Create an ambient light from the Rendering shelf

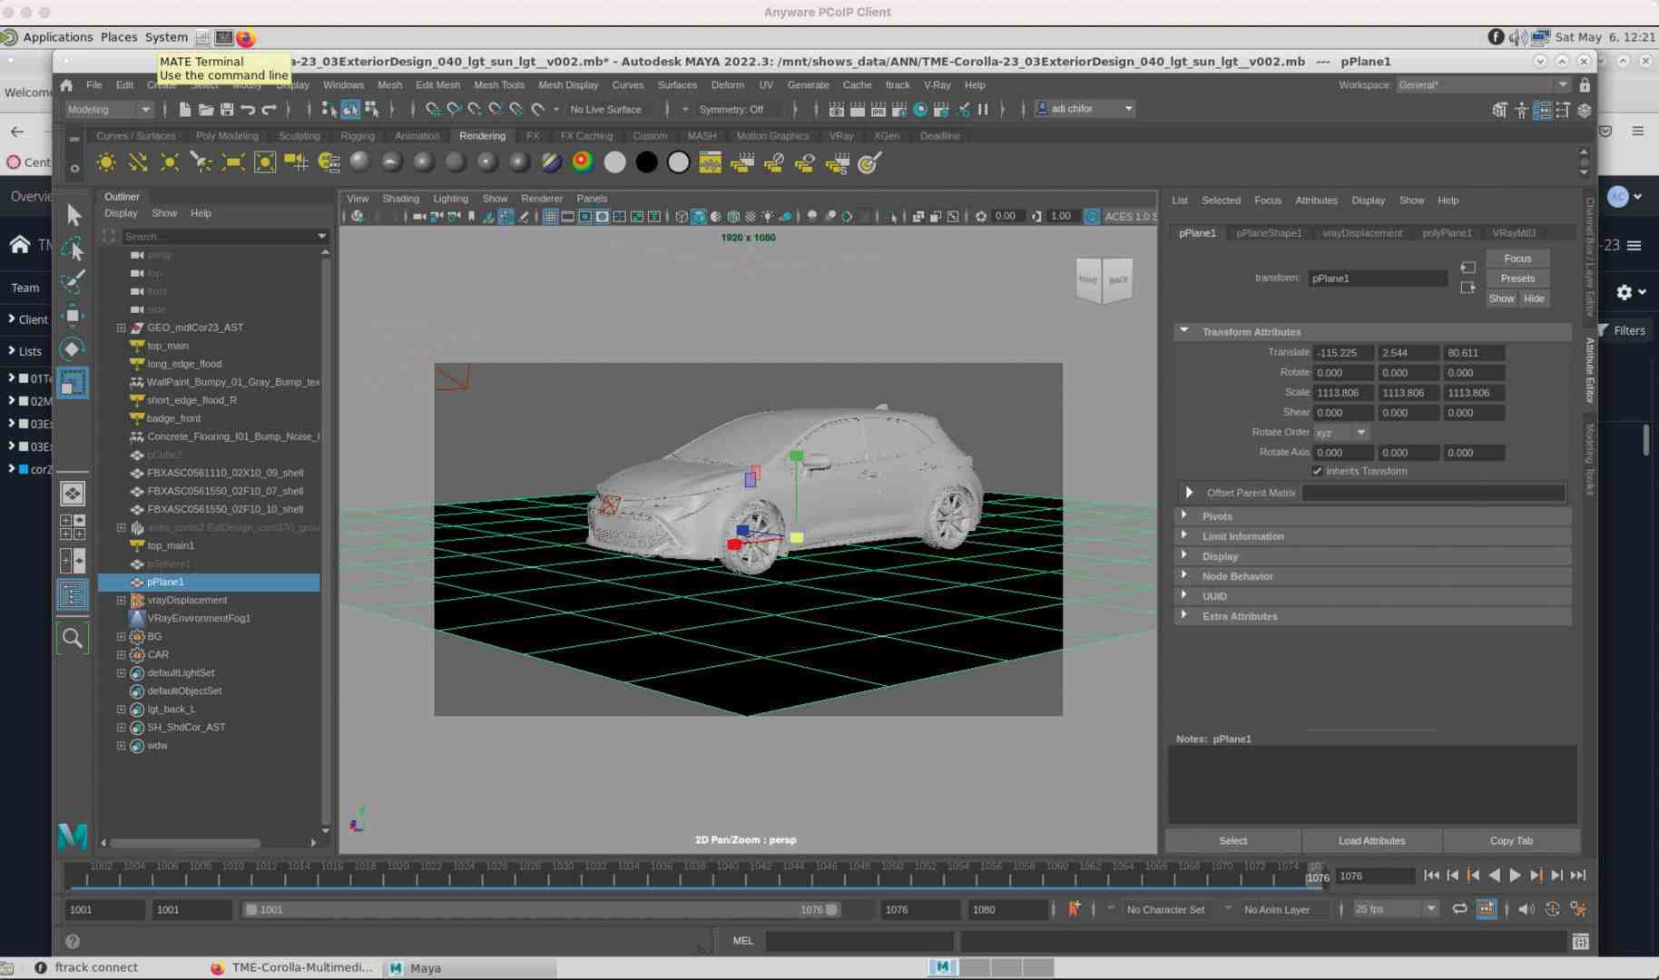(106, 162)
